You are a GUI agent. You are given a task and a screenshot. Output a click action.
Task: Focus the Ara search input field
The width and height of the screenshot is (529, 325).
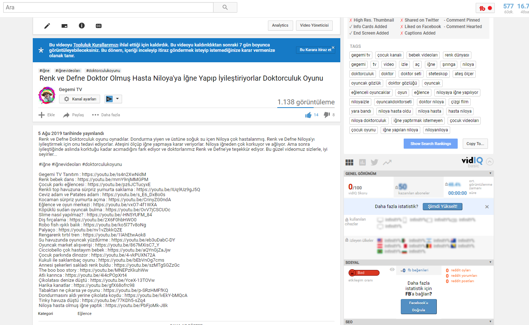click(108, 7)
